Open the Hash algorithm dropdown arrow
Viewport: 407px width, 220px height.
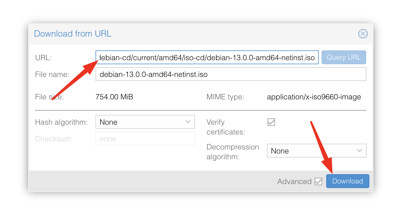tap(188, 122)
